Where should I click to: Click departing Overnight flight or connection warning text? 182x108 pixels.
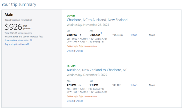point(83,46)
